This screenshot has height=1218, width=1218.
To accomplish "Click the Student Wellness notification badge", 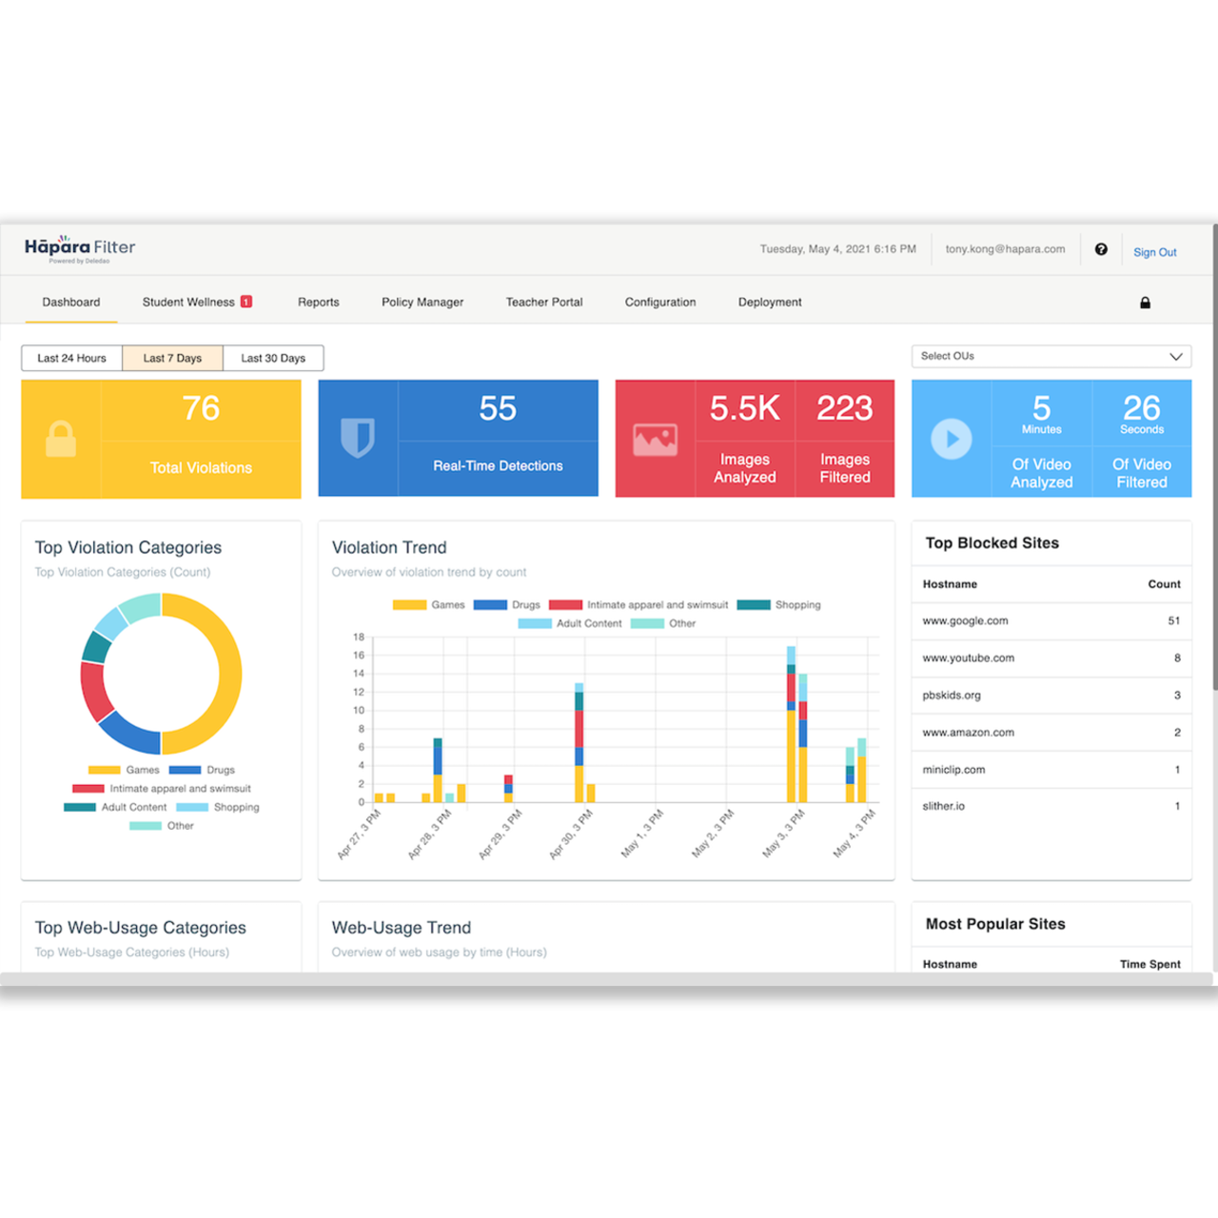I will pyautogui.click(x=246, y=301).
